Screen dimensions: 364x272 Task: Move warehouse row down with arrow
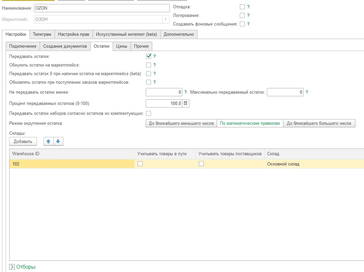point(58,141)
